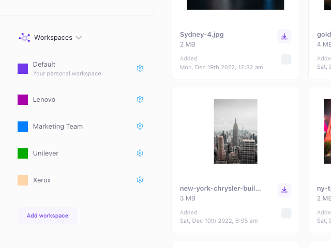Collapse the Workspaces dropdown chevron
The height and width of the screenshot is (248, 331).
tap(79, 38)
